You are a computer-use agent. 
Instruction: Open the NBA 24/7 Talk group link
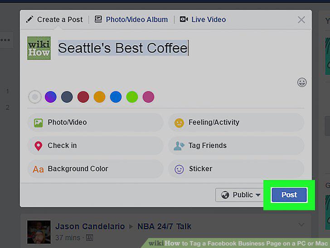click(x=165, y=226)
